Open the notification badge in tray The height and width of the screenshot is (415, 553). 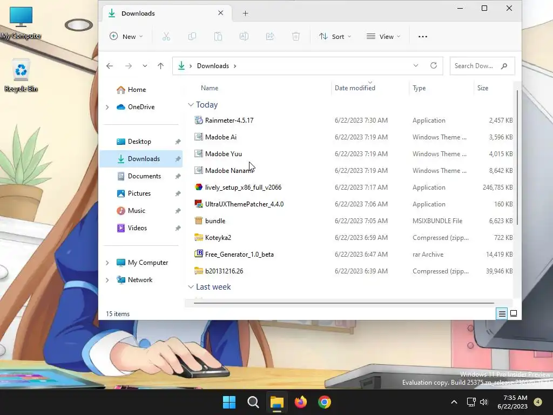point(538,402)
